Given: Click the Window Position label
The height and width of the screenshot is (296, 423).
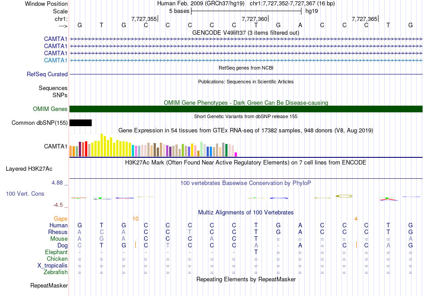Looking at the screenshot, I should coord(46,4).
